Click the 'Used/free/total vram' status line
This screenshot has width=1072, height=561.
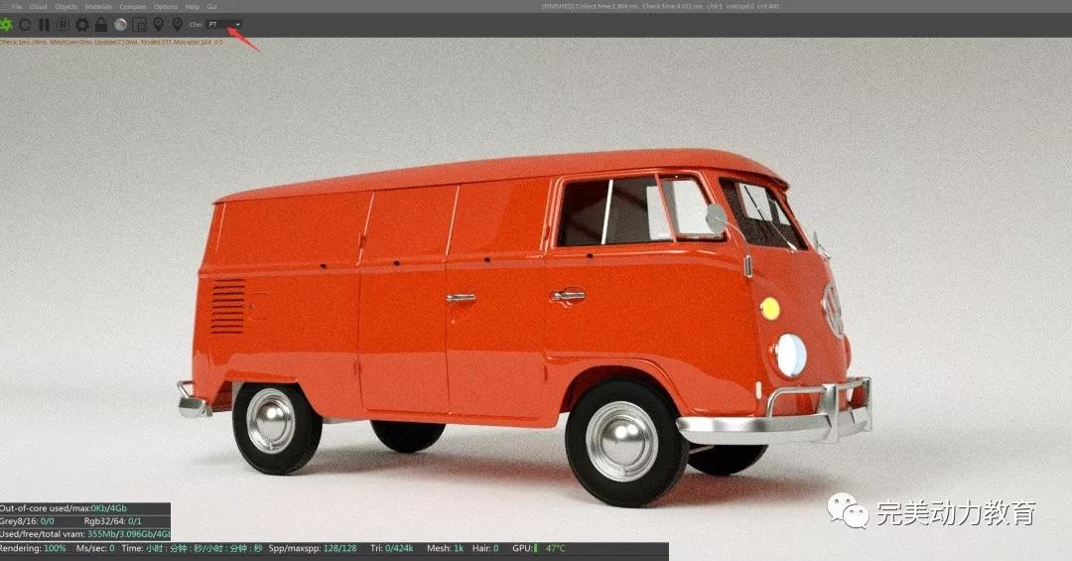[84, 534]
